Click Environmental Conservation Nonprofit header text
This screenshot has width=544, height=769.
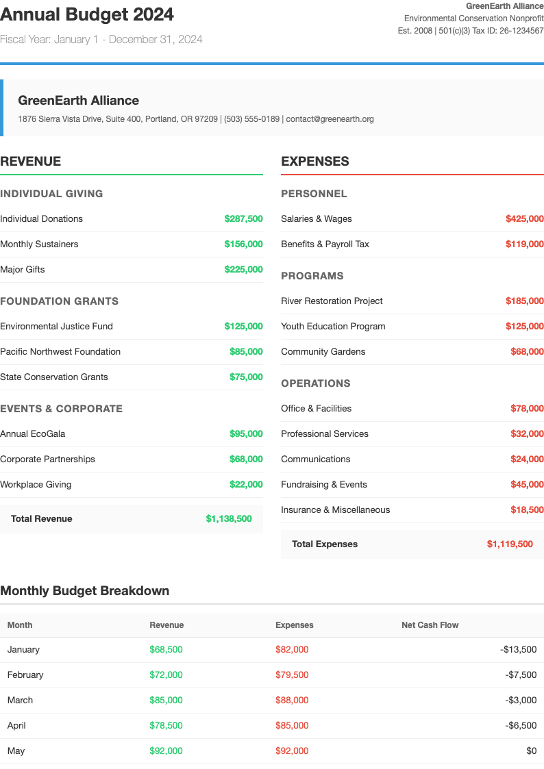474,18
